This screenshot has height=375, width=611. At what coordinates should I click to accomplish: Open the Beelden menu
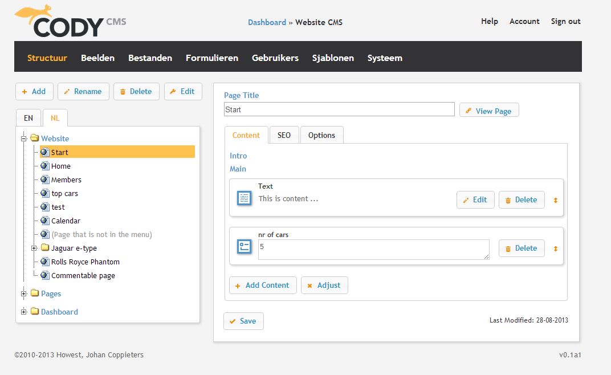98,58
